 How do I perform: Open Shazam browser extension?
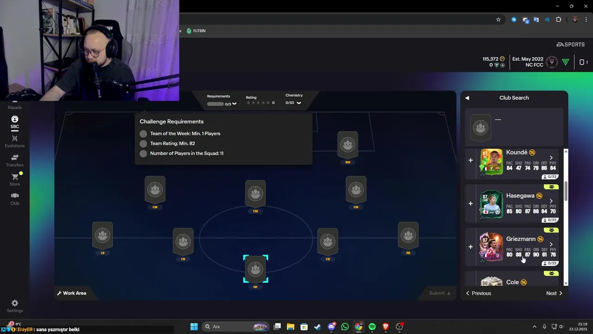tap(514, 19)
